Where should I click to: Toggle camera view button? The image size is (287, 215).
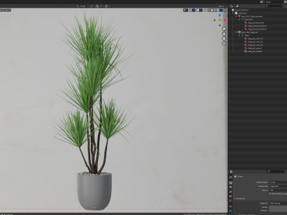coord(224,38)
